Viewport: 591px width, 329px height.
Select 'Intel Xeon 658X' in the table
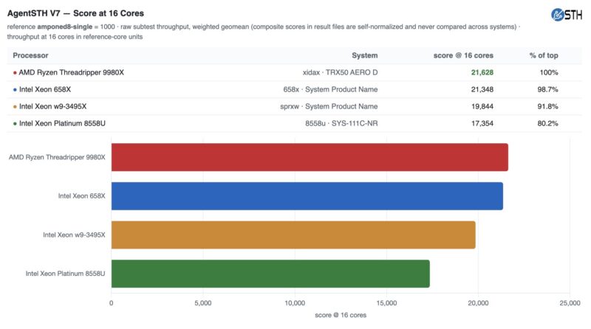pos(45,89)
